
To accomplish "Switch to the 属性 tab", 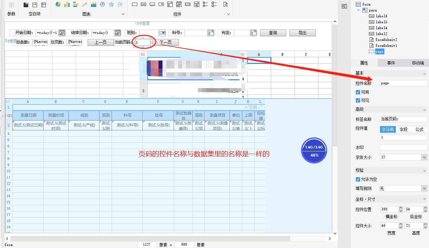I will coord(364,63).
